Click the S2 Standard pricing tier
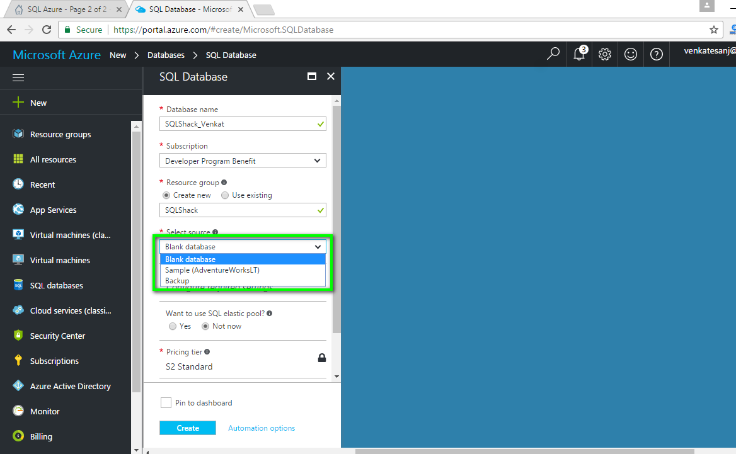 coord(189,366)
